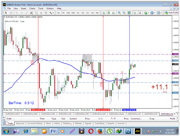Open the Exposure terminal tab

(20, 123)
